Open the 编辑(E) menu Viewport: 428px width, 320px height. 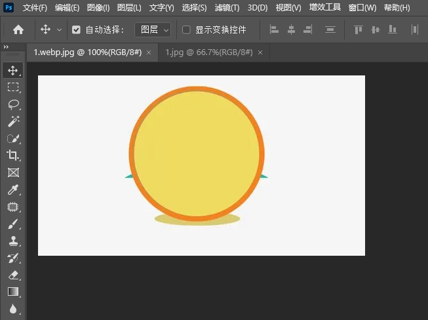coord(67,8)
